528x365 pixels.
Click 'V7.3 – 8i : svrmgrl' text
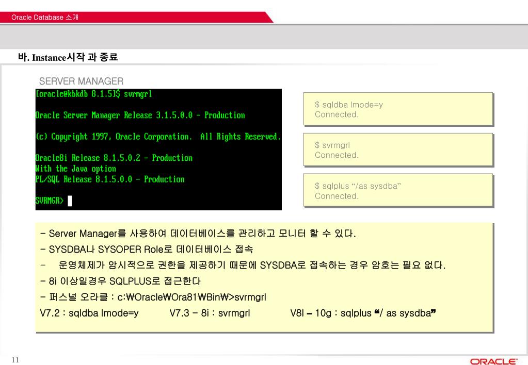[210, 313]
